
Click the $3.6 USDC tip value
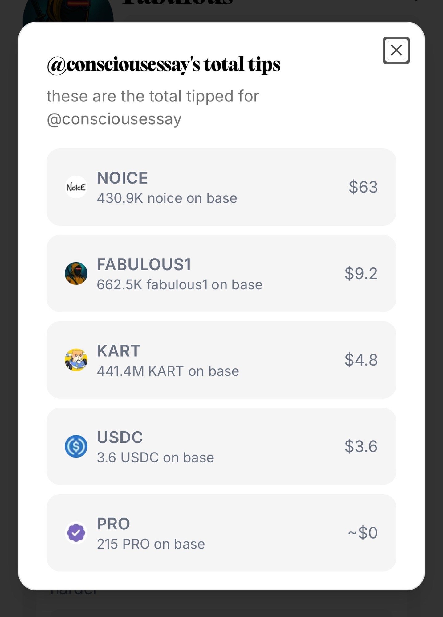click(361, 446)
